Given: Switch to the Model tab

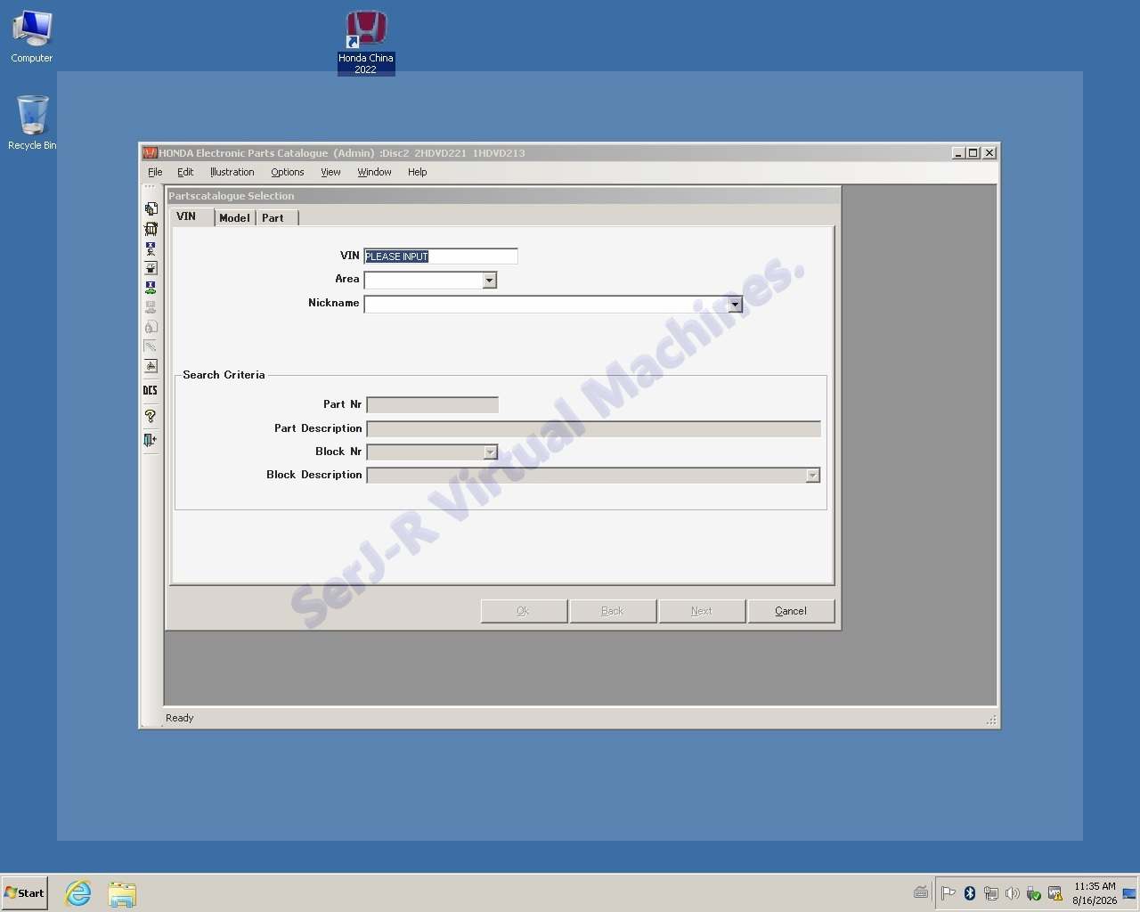Looking at the screenshot, I should [x=235, y=217].
